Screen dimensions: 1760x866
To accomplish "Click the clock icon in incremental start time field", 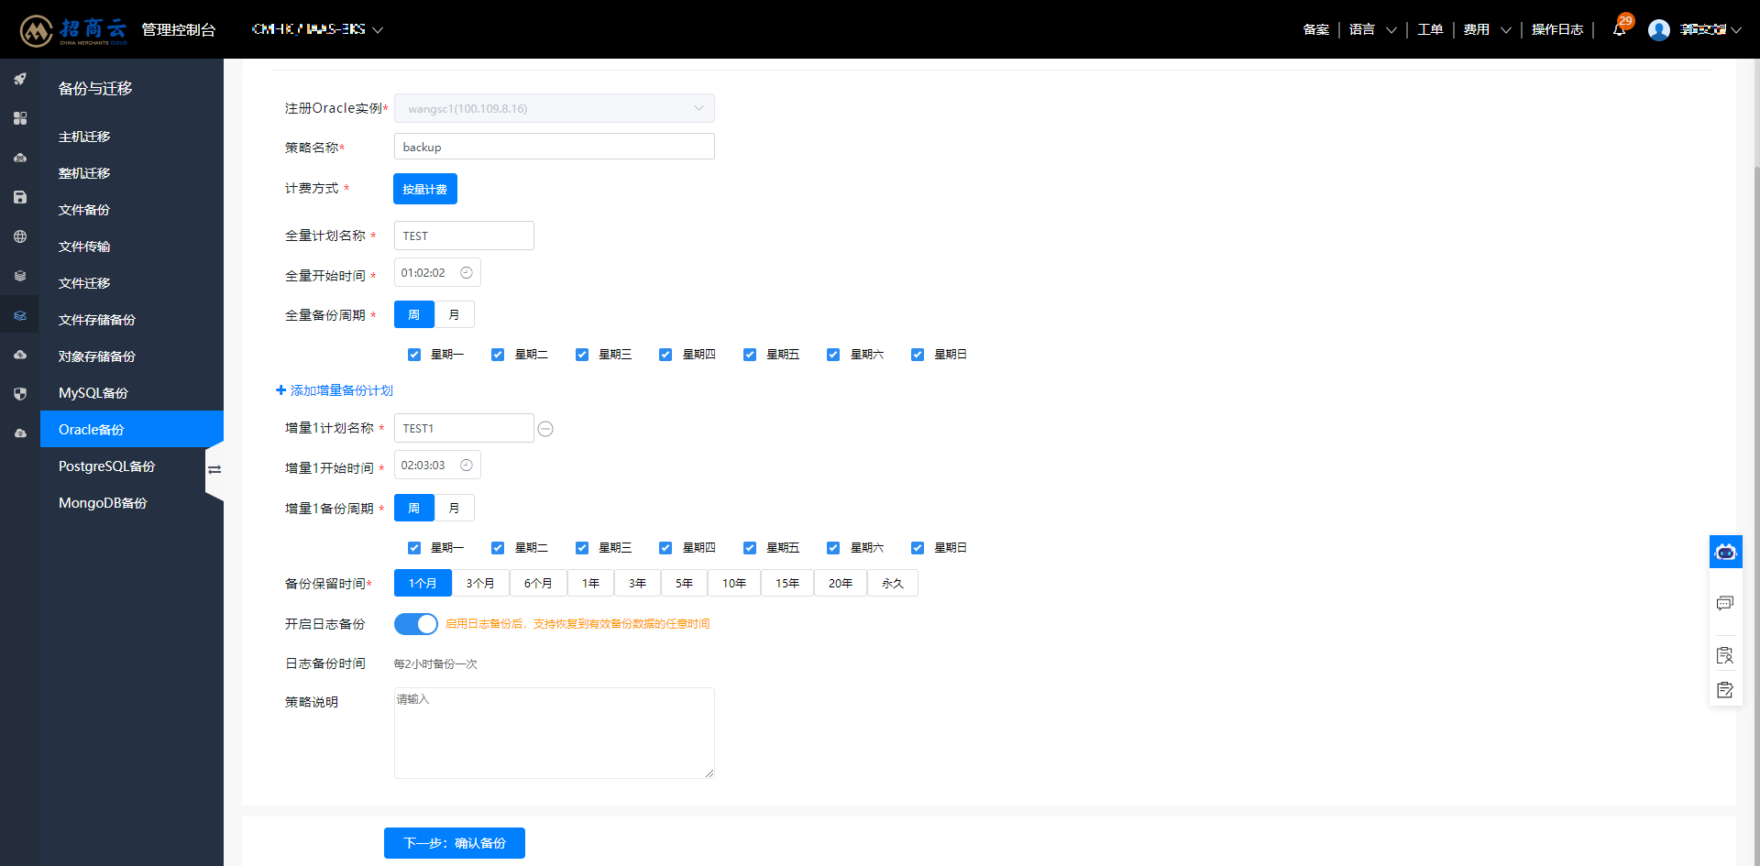I will pyautogui.click(x=467, y=465).
